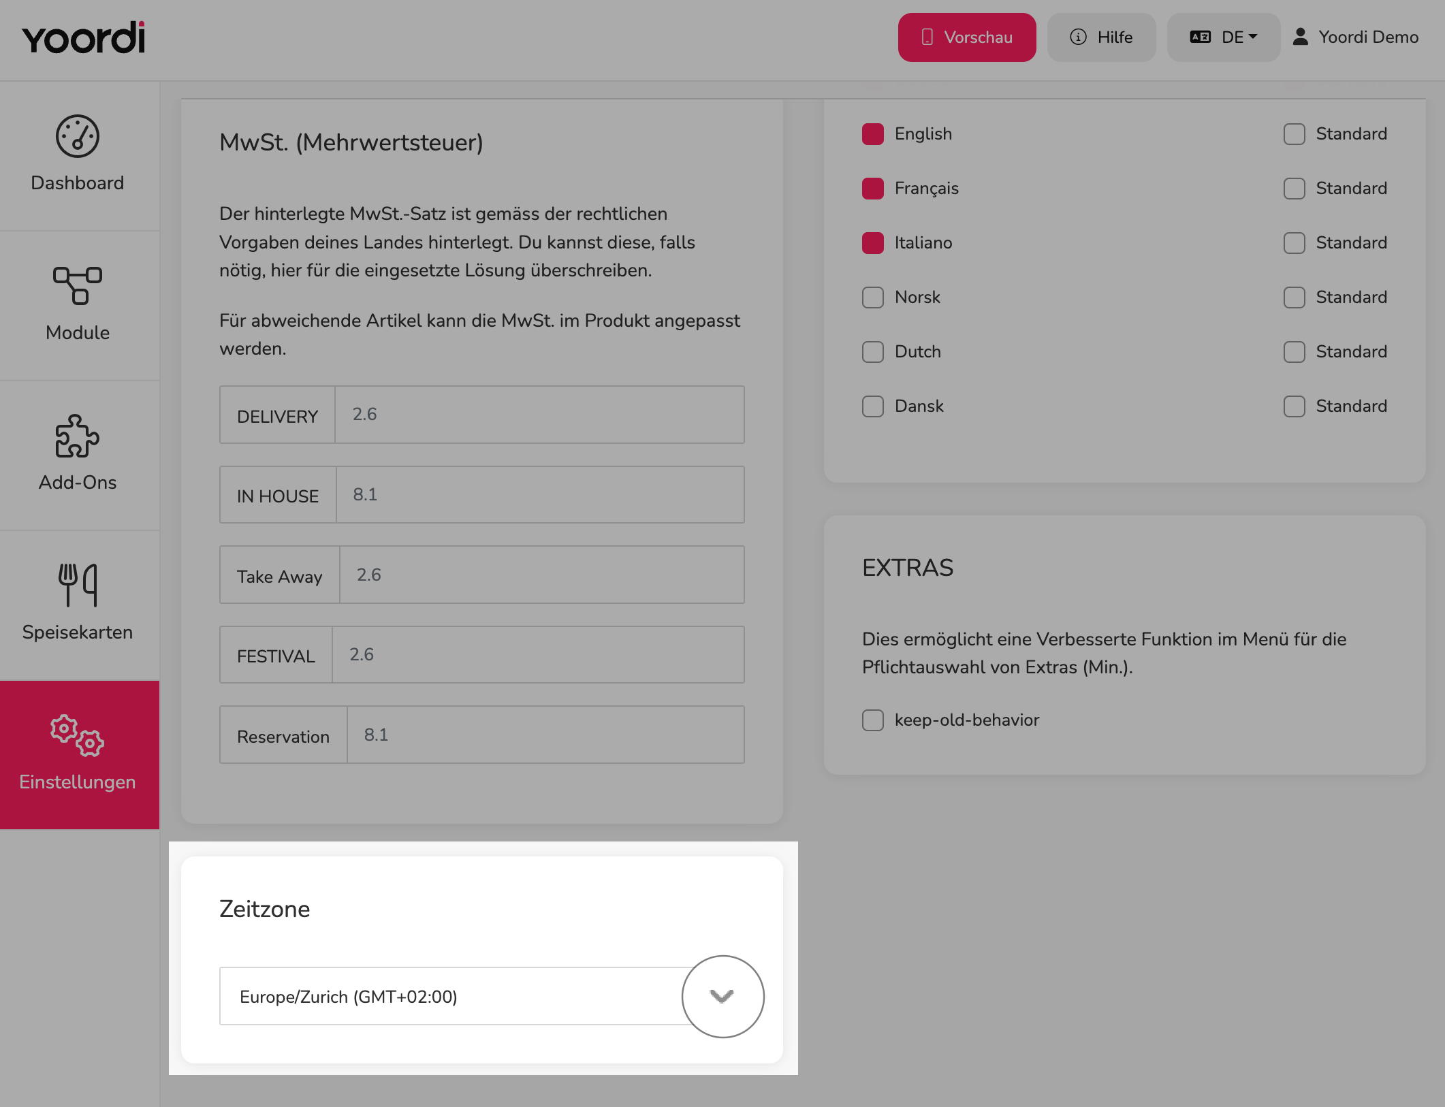
Task: Set Italiano as Standard language
Action: point(1295,243)
